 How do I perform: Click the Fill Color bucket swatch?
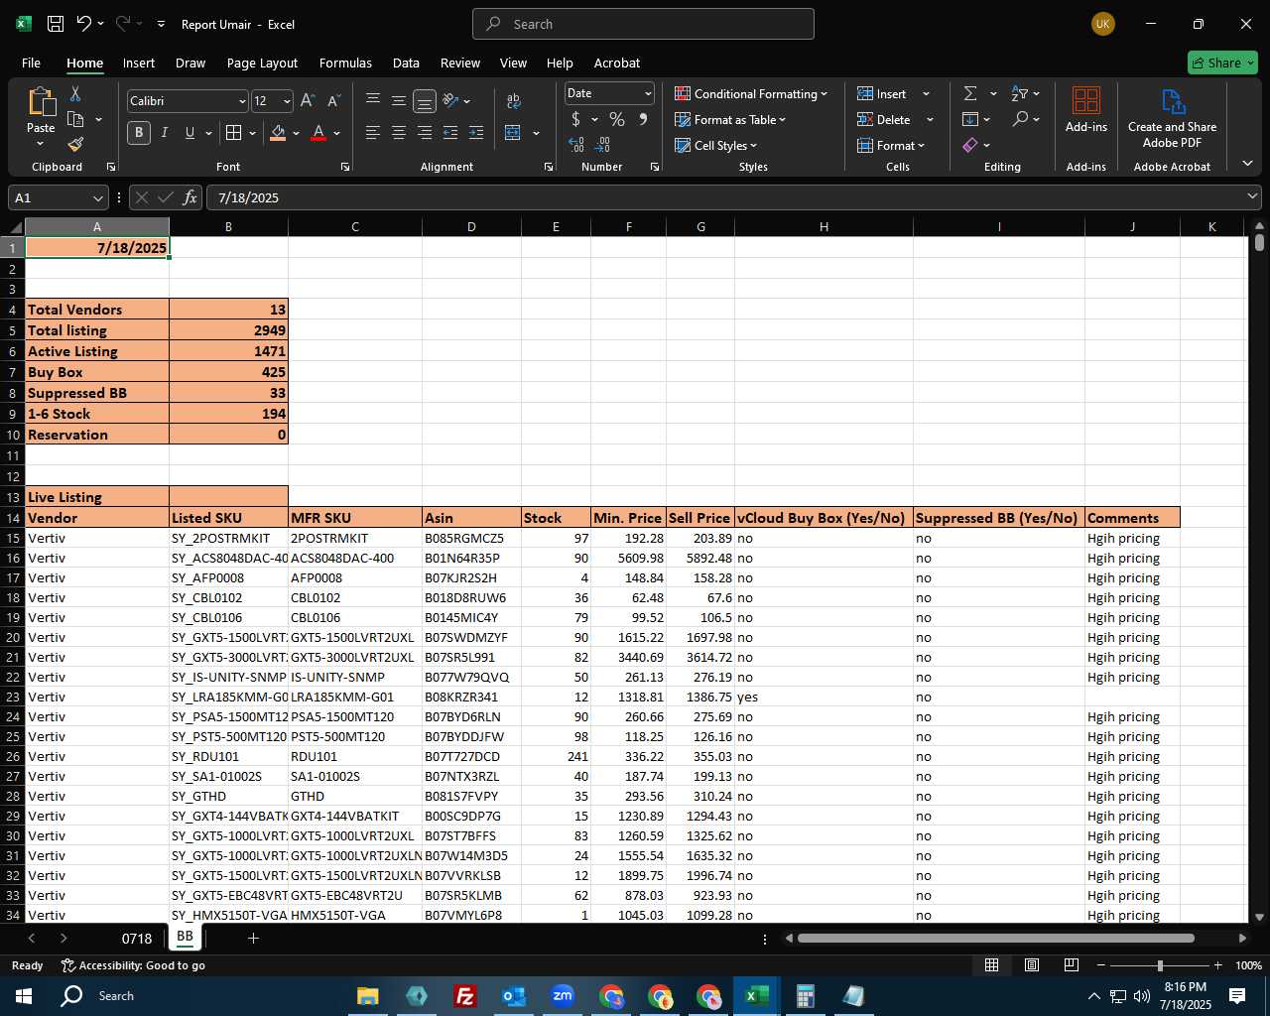click(x=279, y=133)
